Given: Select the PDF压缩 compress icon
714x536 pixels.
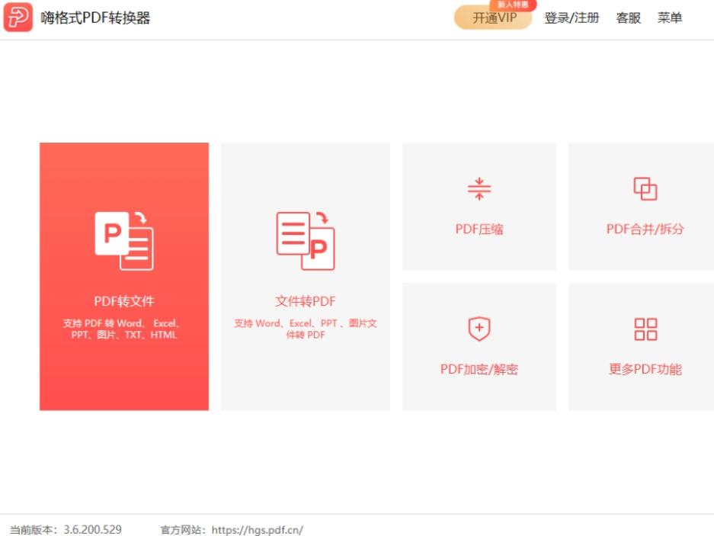Looking at the screenshot, I should click(479, 188).
